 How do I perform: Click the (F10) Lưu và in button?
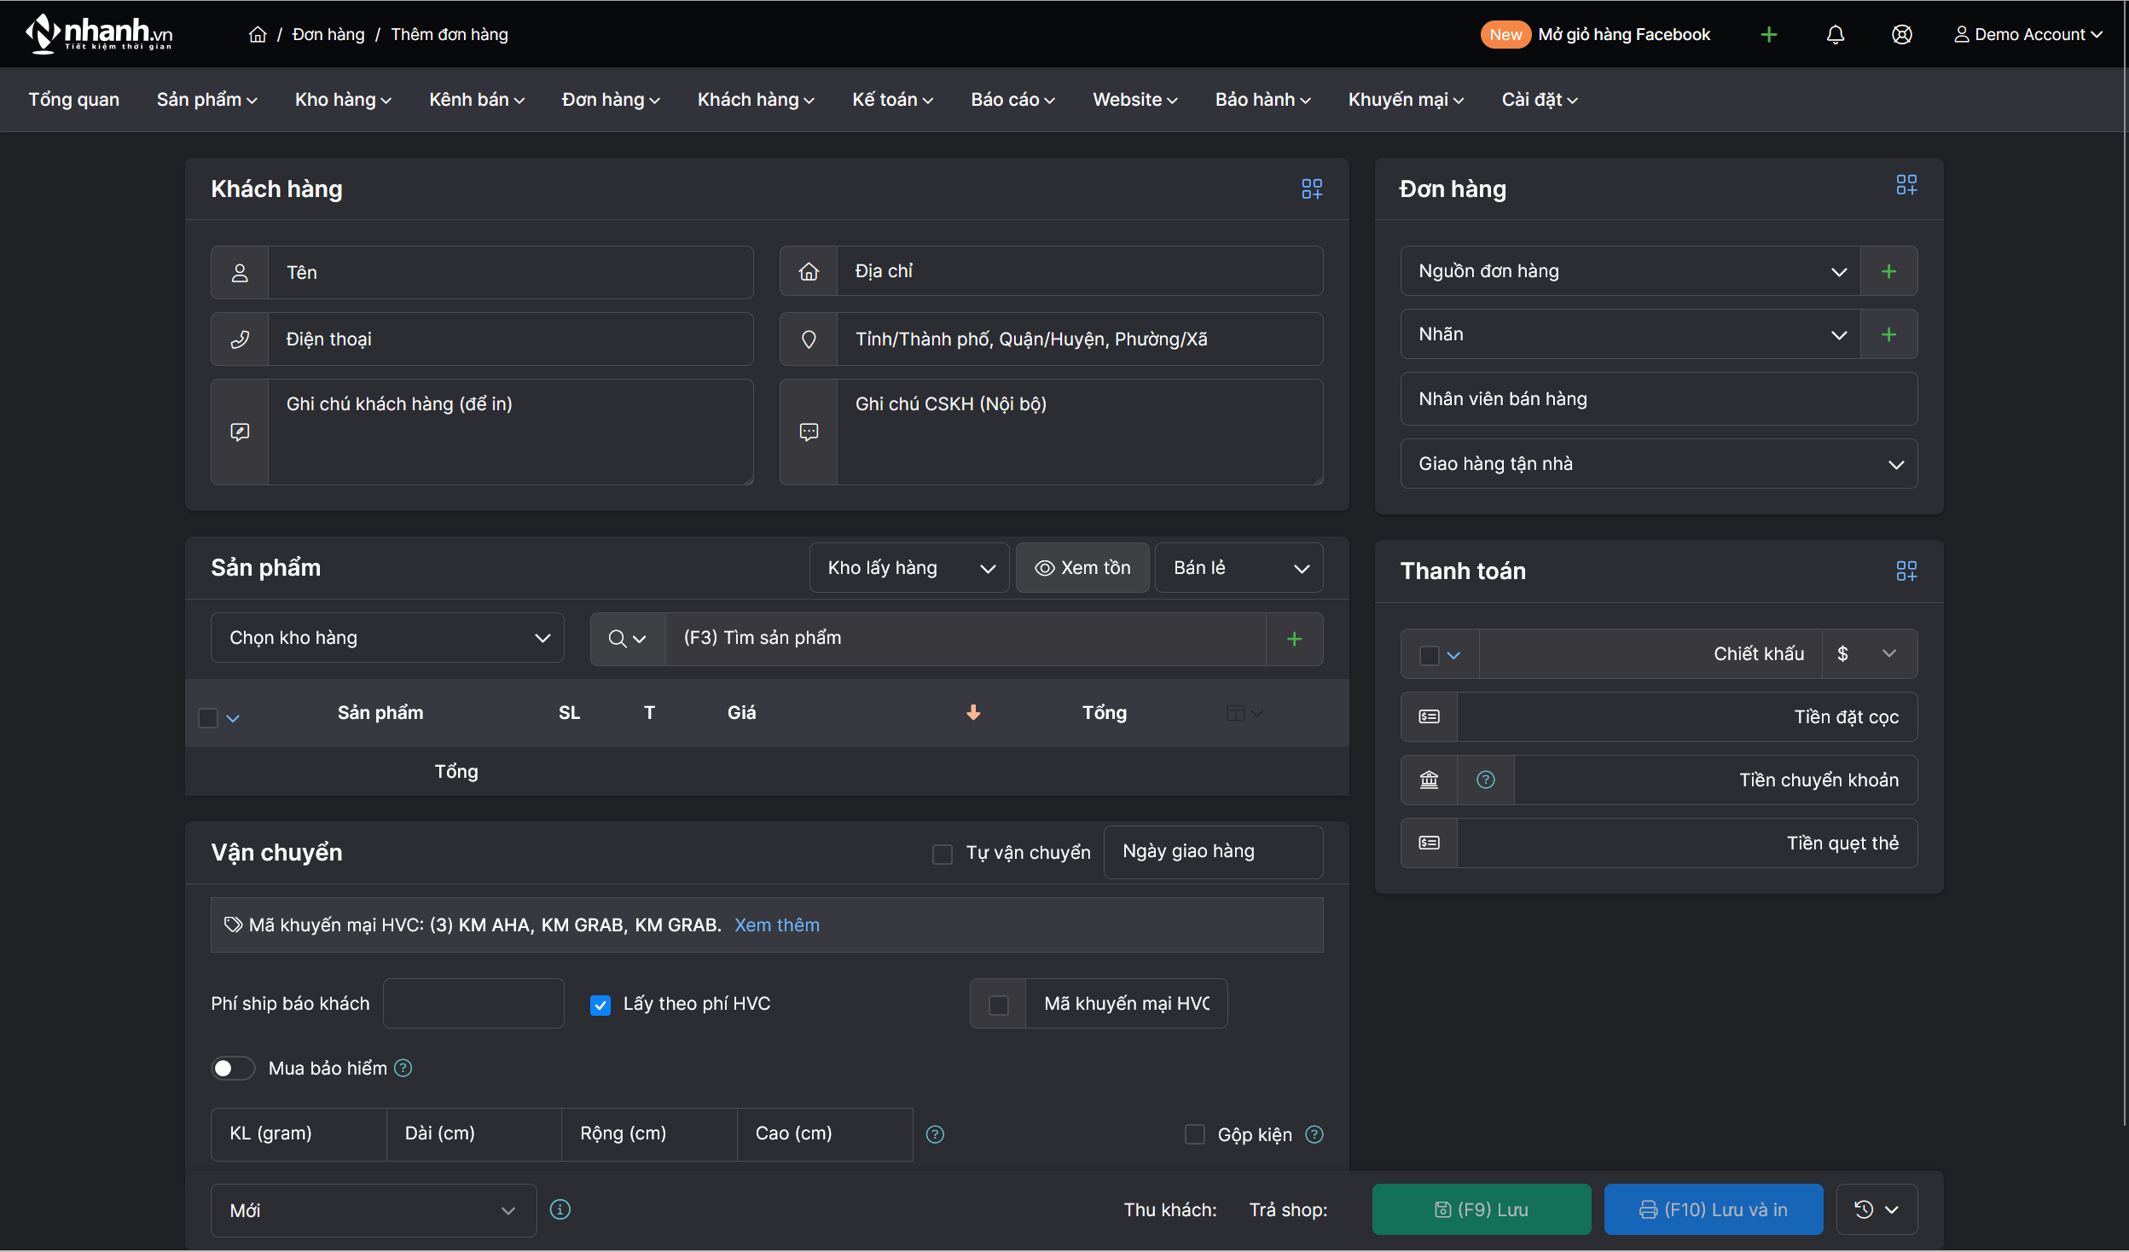1714,1209
